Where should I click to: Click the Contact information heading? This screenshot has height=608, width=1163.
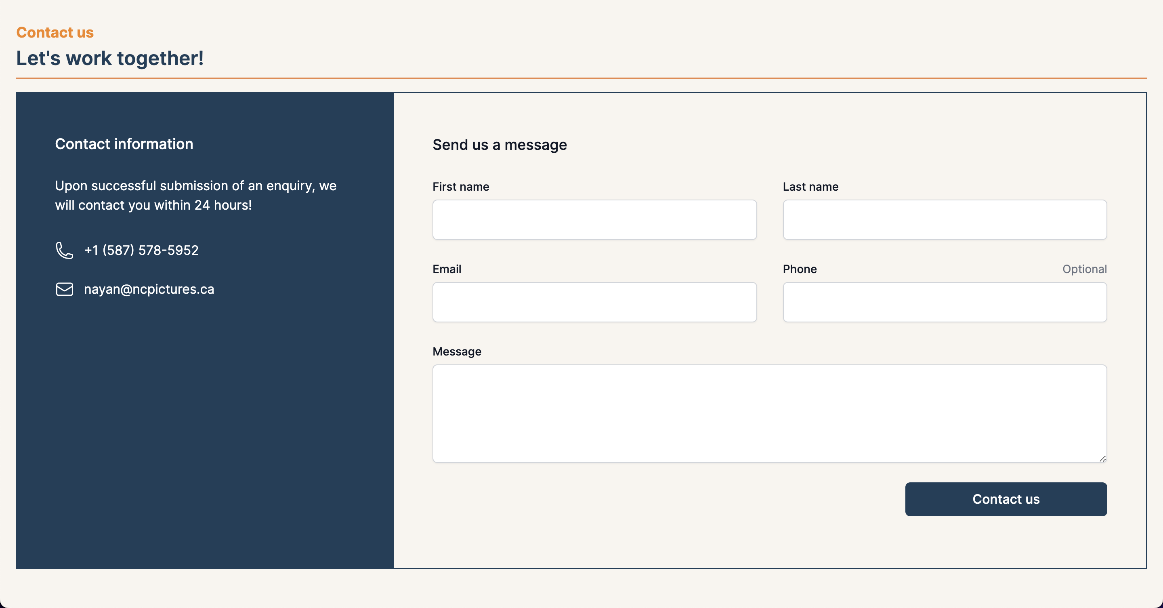pyautogui.click(x=124, y=144)
